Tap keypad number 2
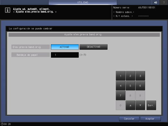Viewport: 168px width, 126px height. pyautogui.click(x=130, y=76)
